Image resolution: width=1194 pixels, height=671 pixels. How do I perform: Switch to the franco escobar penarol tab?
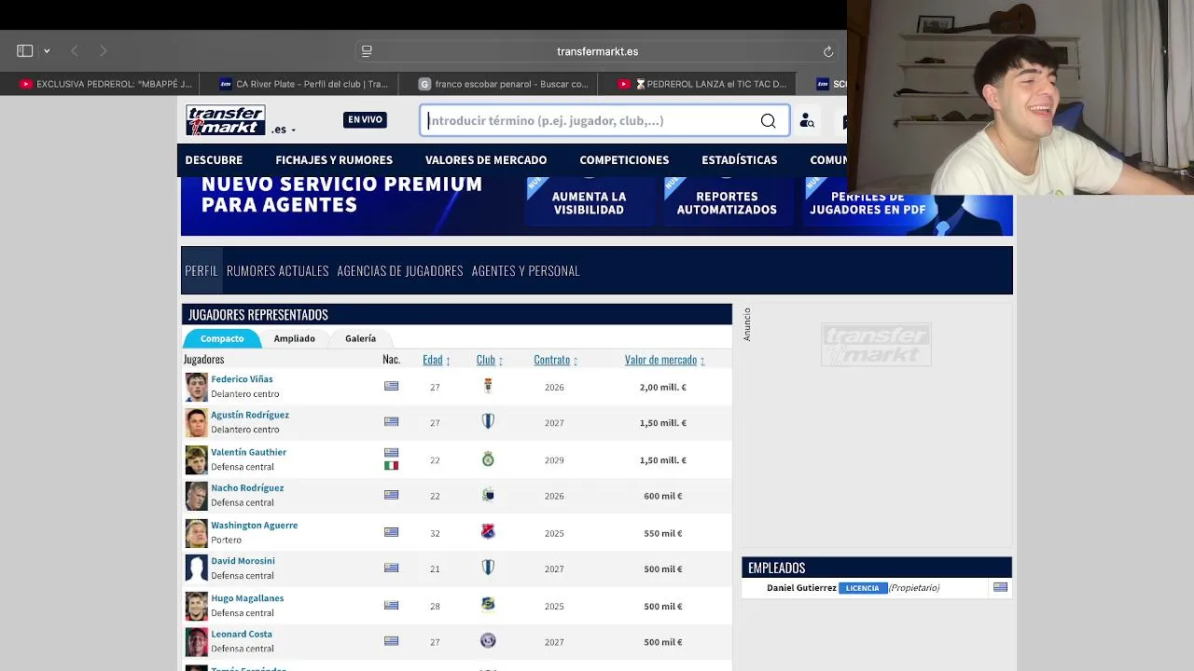click(x=504, y=84)
